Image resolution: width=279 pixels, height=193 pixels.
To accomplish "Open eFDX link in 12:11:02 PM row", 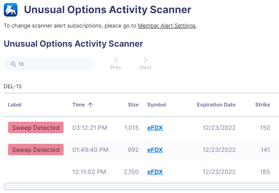I will (x=155, y=172).
